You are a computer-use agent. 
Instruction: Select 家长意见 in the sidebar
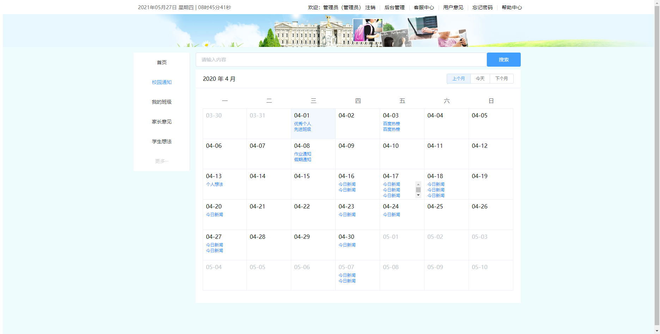pyautogui.click(x=161, y=122)
